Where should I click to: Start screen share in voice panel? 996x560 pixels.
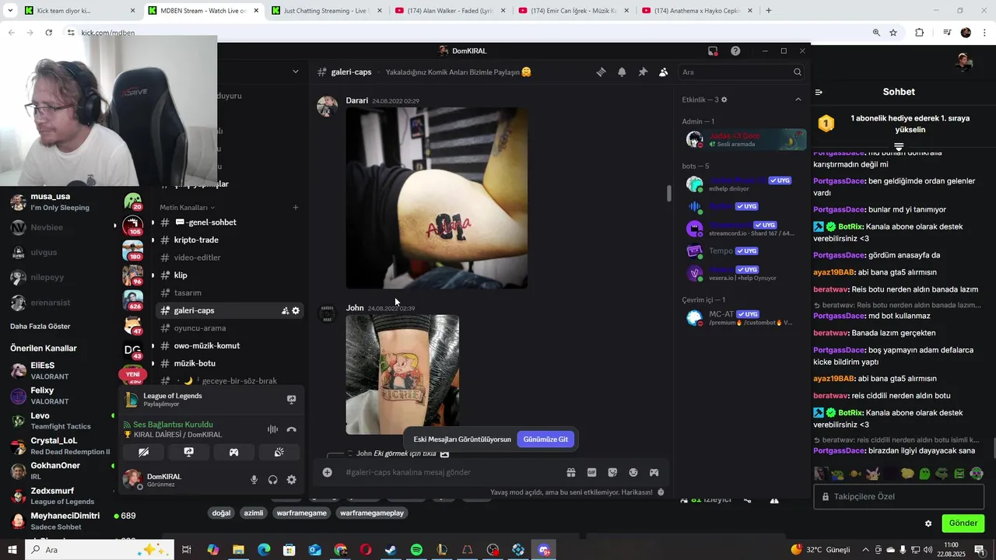[188, 452]
